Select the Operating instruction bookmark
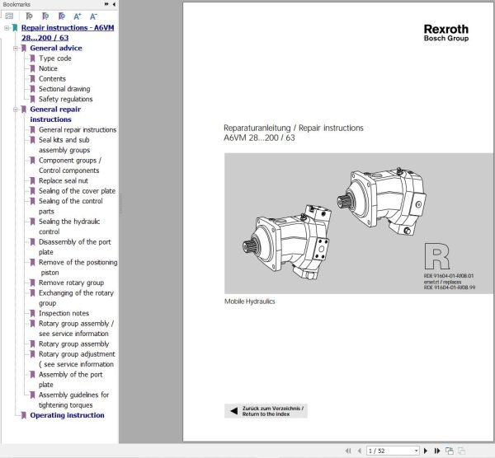The height and width of the screenshot is (458, 495). pos(67,415)
